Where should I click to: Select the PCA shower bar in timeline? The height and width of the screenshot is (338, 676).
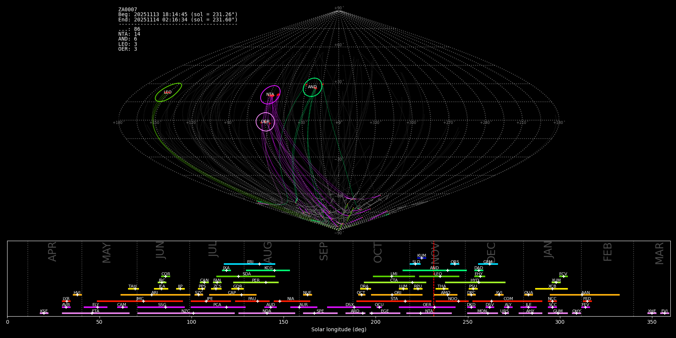[x=218, y=307]
